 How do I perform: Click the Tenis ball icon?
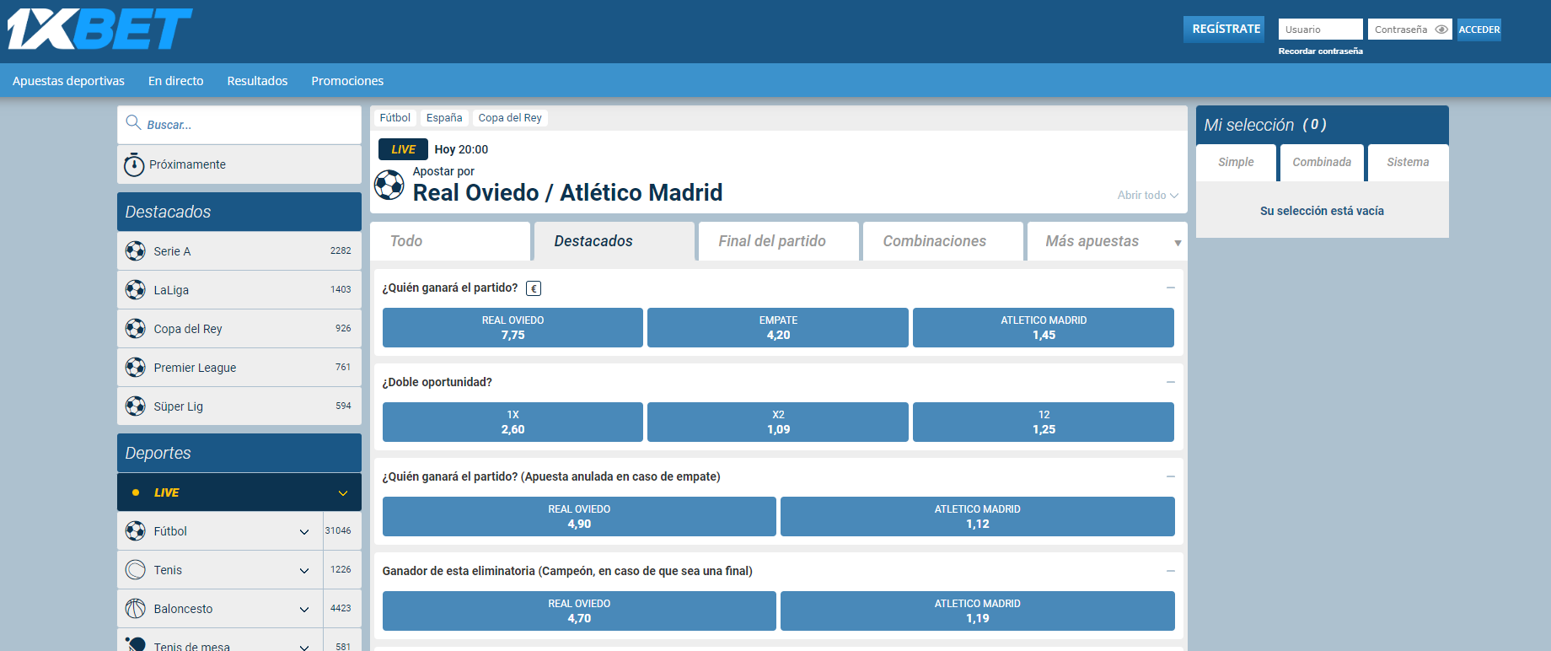click(x=136, y=569)
